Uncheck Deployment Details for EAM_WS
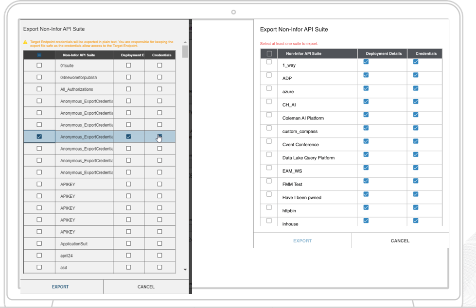This screenshot has height=308, width=476. point(366,168)
